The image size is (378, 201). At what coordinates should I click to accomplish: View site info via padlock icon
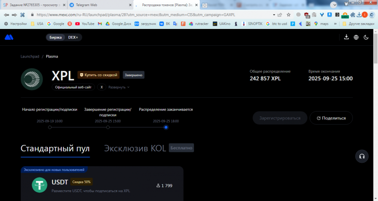(x=32, y=15)
